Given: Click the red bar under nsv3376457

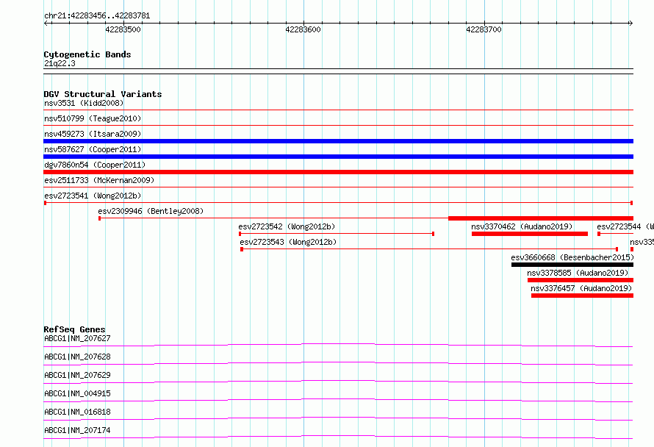Looking at the screenshot, I should 582,296.
